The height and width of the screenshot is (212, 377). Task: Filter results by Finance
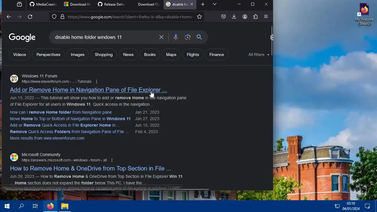[217, 54]
